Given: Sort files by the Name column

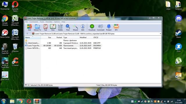Looking at the screenshot, I should pyautogui.click(x=33, y=38).
